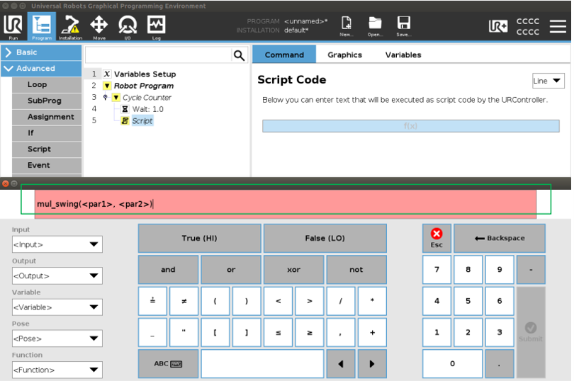Click the decimal point key

[500, 364]
